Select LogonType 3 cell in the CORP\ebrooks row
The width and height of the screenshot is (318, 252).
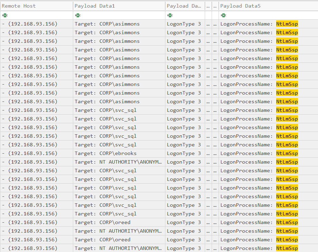185,154
